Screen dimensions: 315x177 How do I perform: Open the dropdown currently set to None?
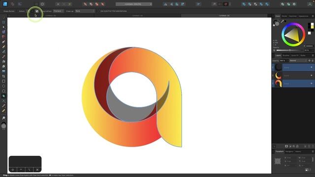tap(85, 11)
